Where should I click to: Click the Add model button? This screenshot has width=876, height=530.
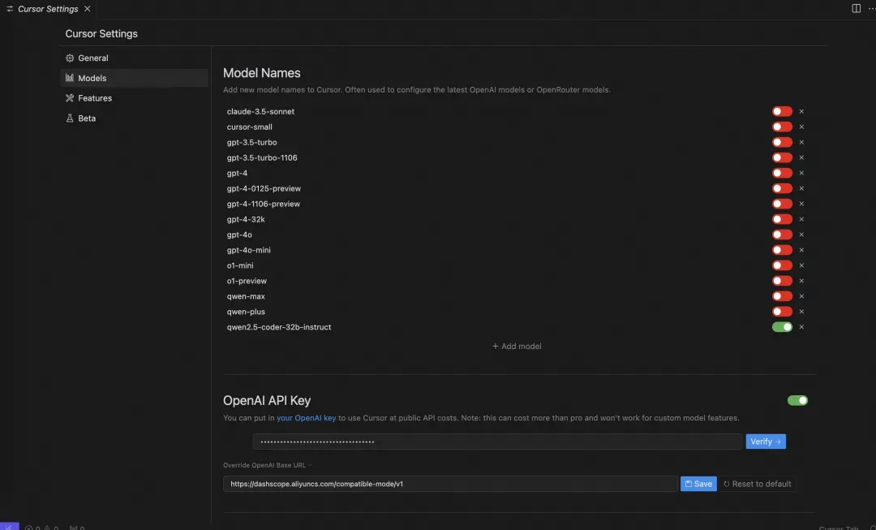517,346
